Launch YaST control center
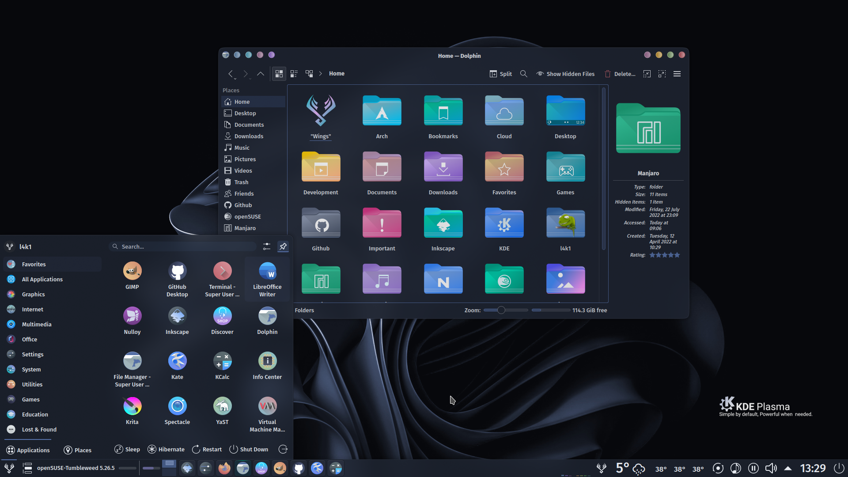This screenshot has height=477, width=848. click(x=222, y=411)
